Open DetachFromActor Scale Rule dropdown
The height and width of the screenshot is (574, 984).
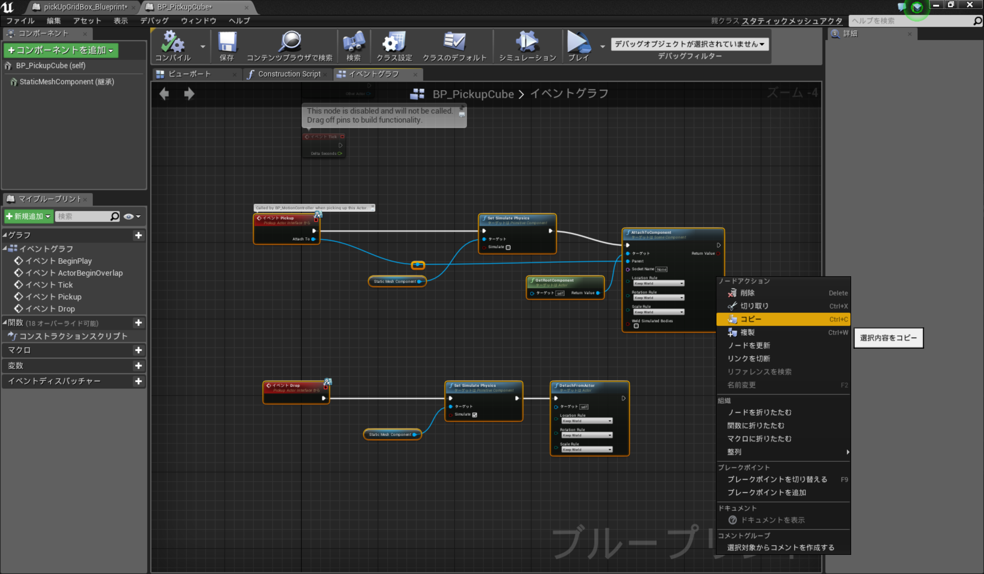click(587, 450)
